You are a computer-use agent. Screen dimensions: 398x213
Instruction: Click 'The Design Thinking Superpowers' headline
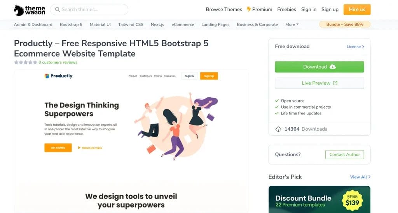tap(82, 109)
